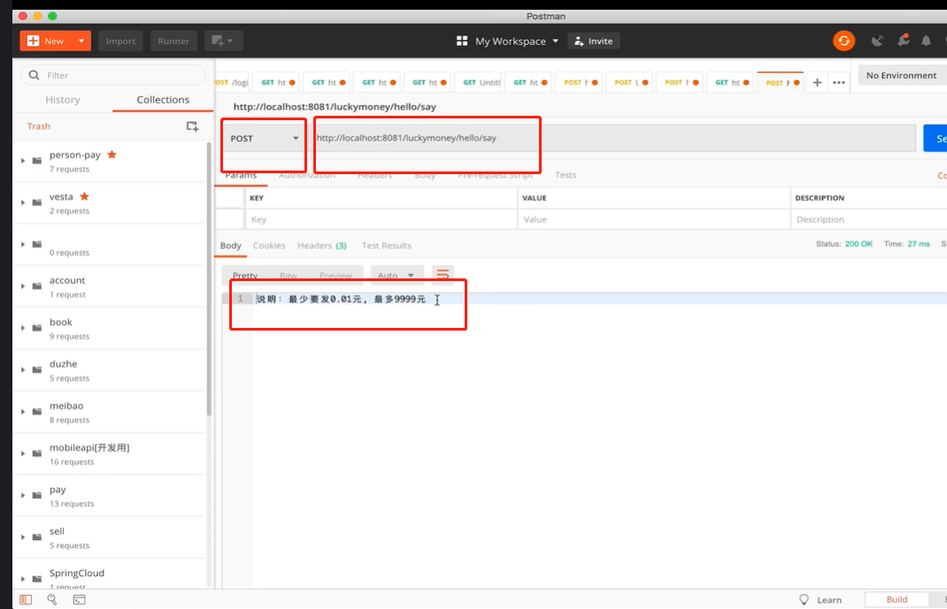Open the wrench settings icon
Screen dimensions: 947x609
click(903, 41)
